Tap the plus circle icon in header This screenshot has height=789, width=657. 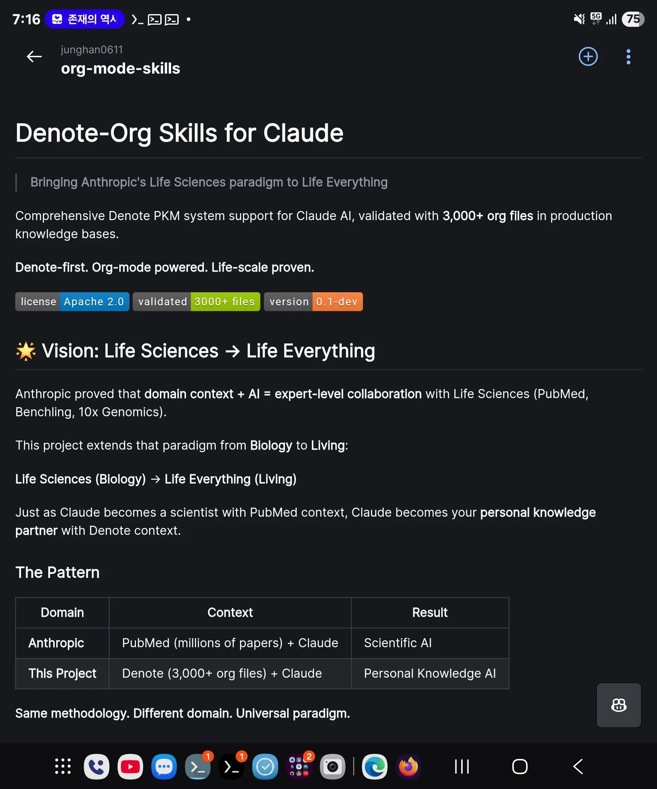588,57
